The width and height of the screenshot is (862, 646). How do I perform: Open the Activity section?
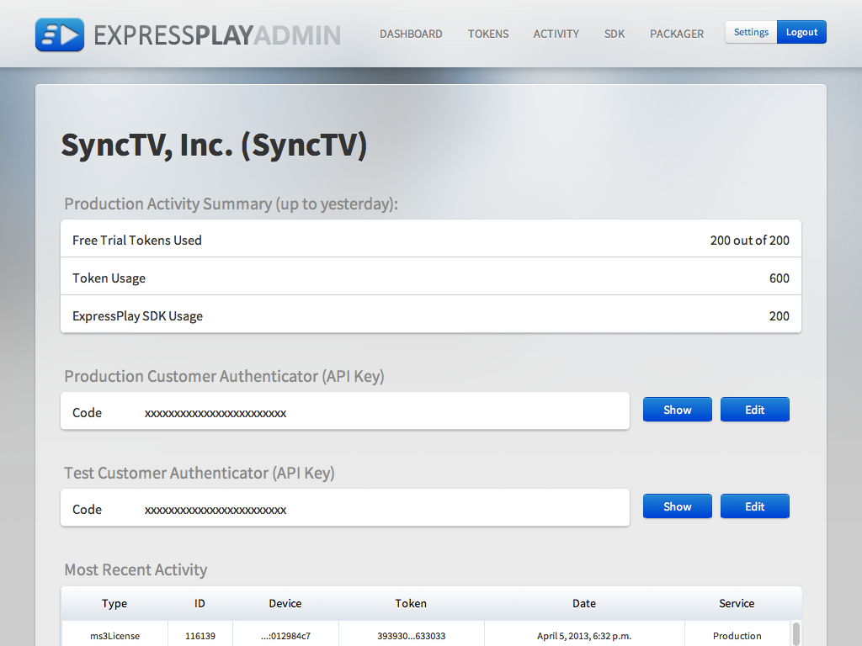556,34
